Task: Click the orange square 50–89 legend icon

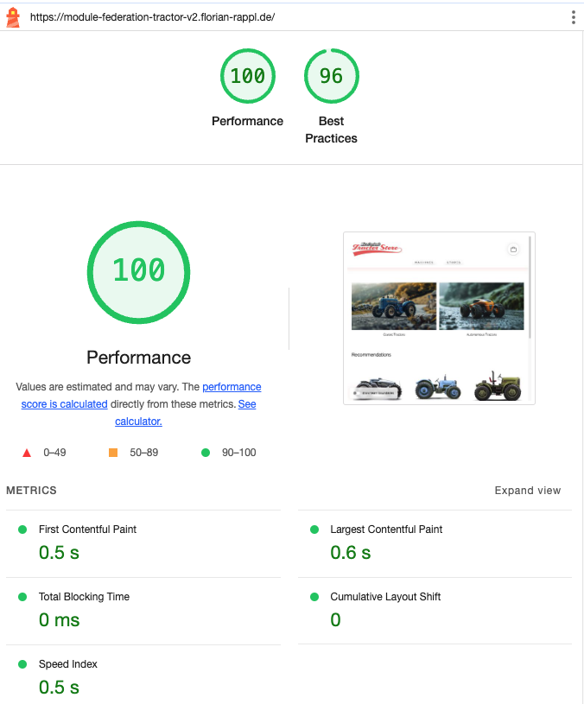Action: [x=113, y=453]
